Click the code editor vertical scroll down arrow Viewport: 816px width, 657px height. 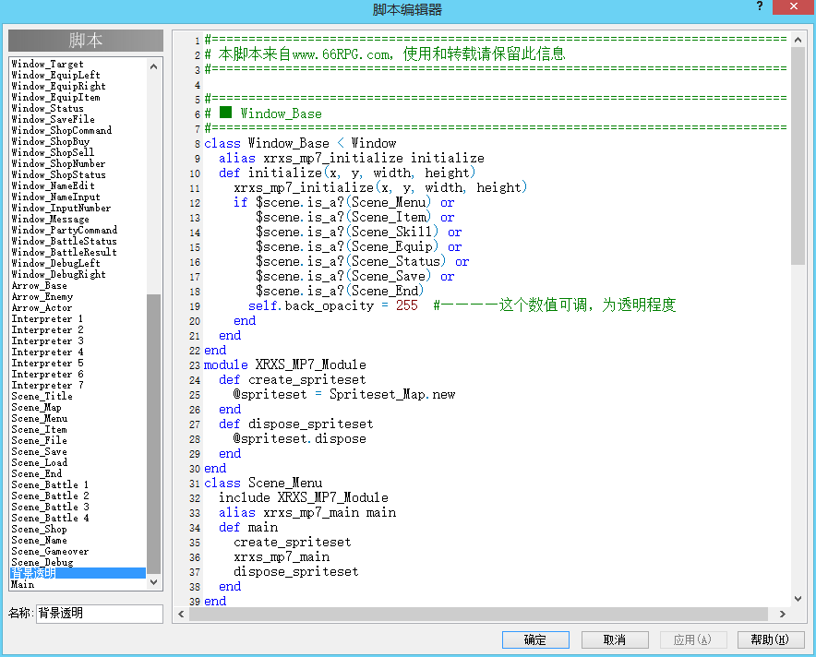[798, 599]
